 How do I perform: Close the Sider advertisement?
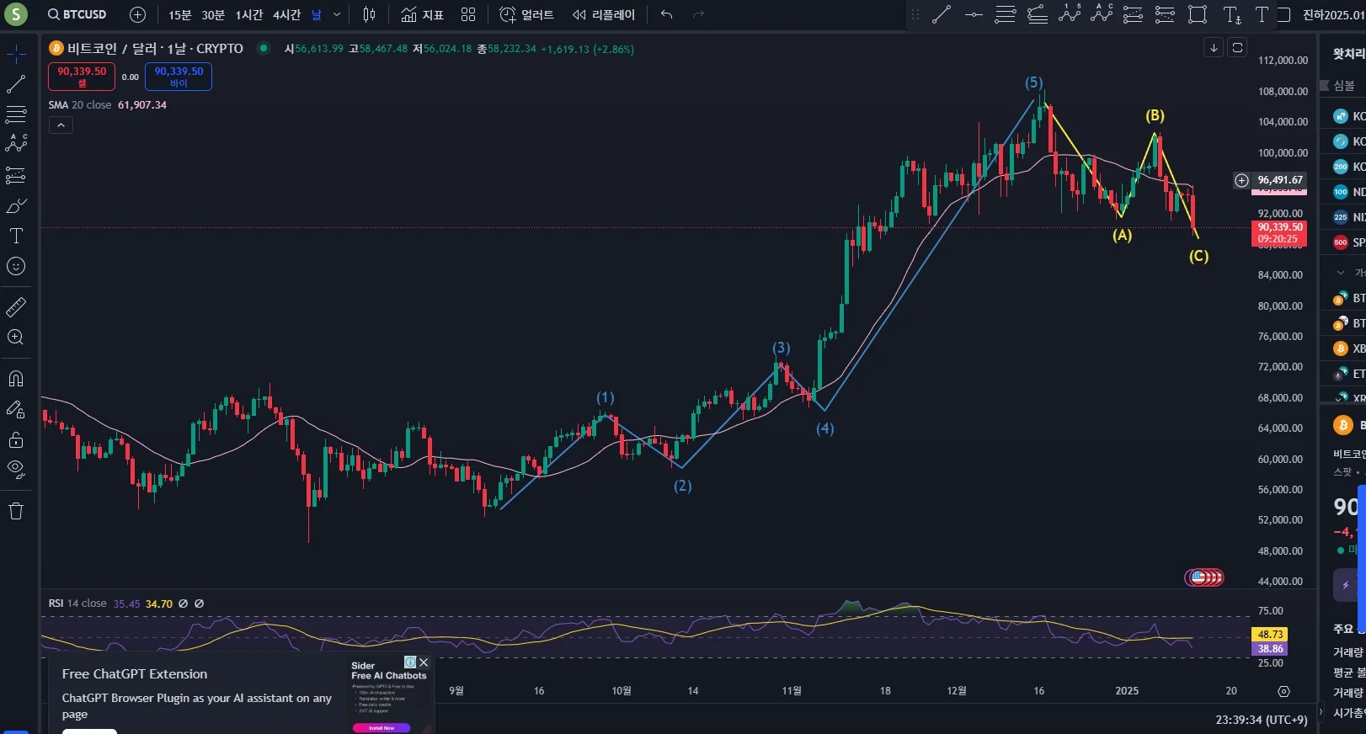coord(424,662)
